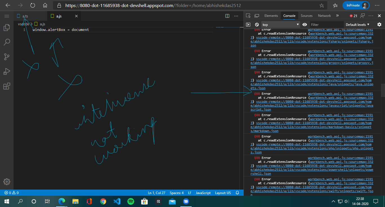Switch to the Sources tab in DevTools
385x207 pixels.
(307, 16)
